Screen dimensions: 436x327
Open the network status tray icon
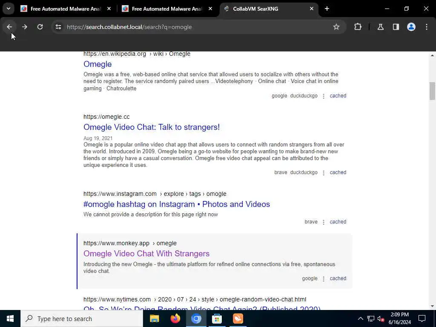point(371,318)
